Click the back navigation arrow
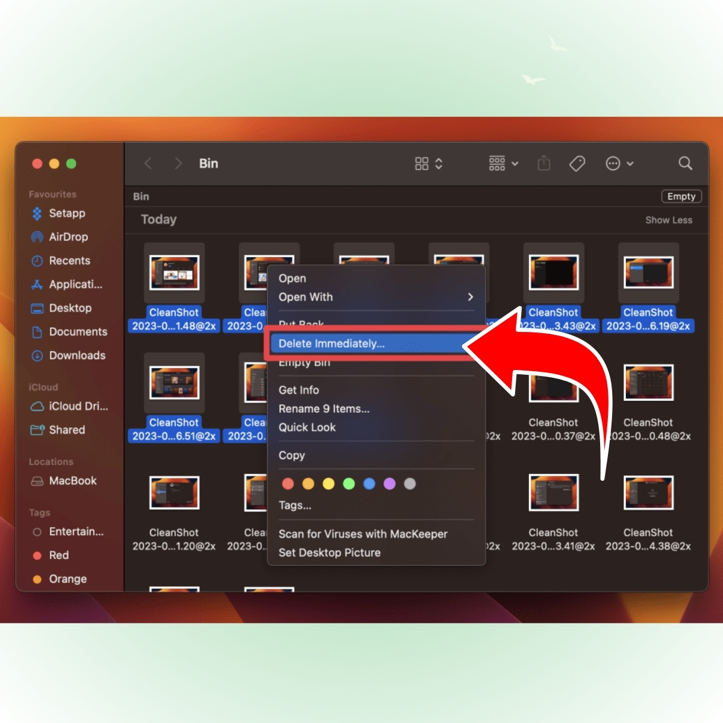The width and height of the screenshot is (723, 723). coord(148,163)
